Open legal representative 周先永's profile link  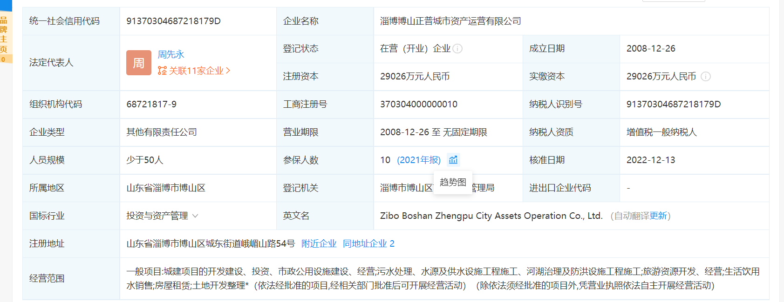[171, 54]
